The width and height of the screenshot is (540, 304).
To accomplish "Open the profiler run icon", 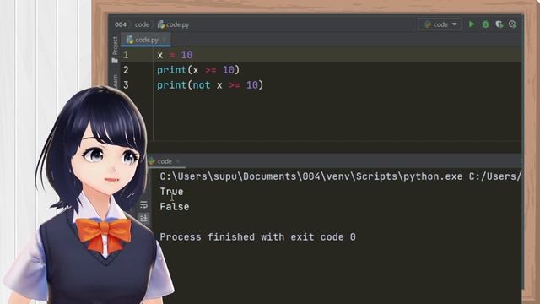I will 512,24.
